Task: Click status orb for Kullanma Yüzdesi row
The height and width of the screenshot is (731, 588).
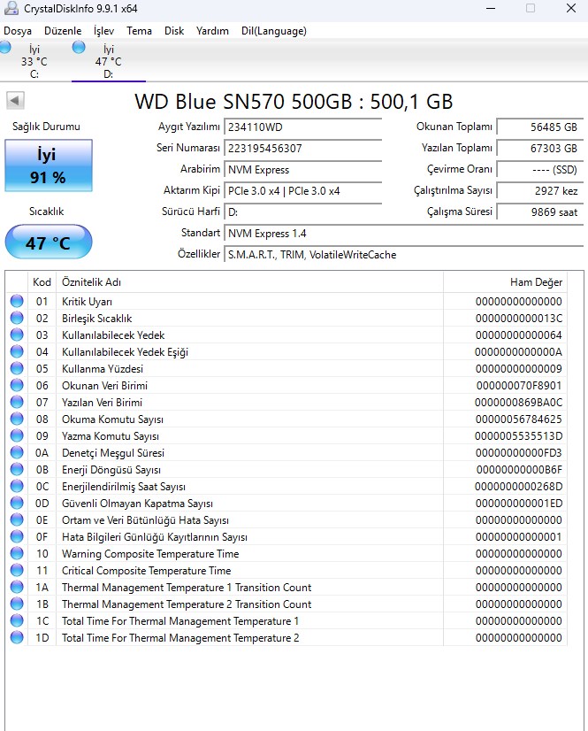Action: (x=17, y=368)
